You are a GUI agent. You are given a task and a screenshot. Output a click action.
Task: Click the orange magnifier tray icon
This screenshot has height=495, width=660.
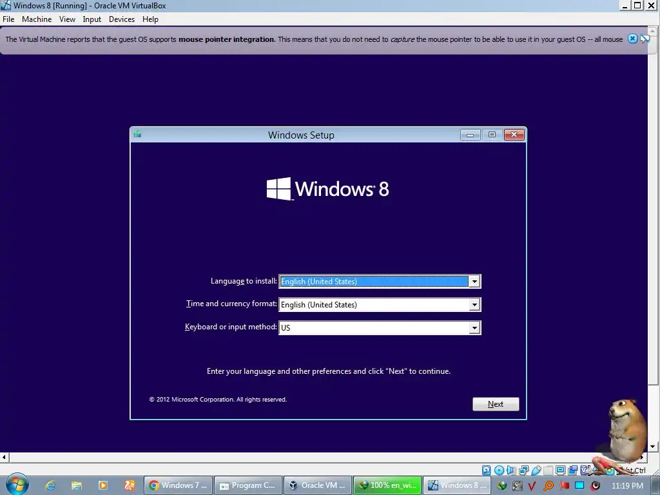coord(548,486)
